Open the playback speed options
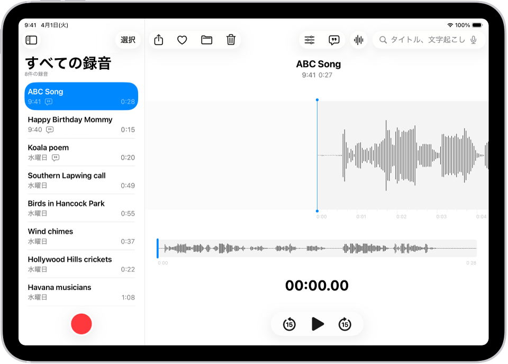 coord(309,40)
